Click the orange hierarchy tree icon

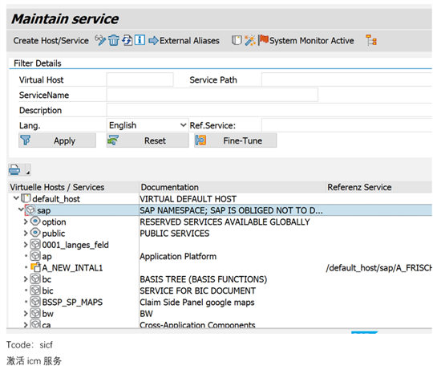click(x=371, y=40)
